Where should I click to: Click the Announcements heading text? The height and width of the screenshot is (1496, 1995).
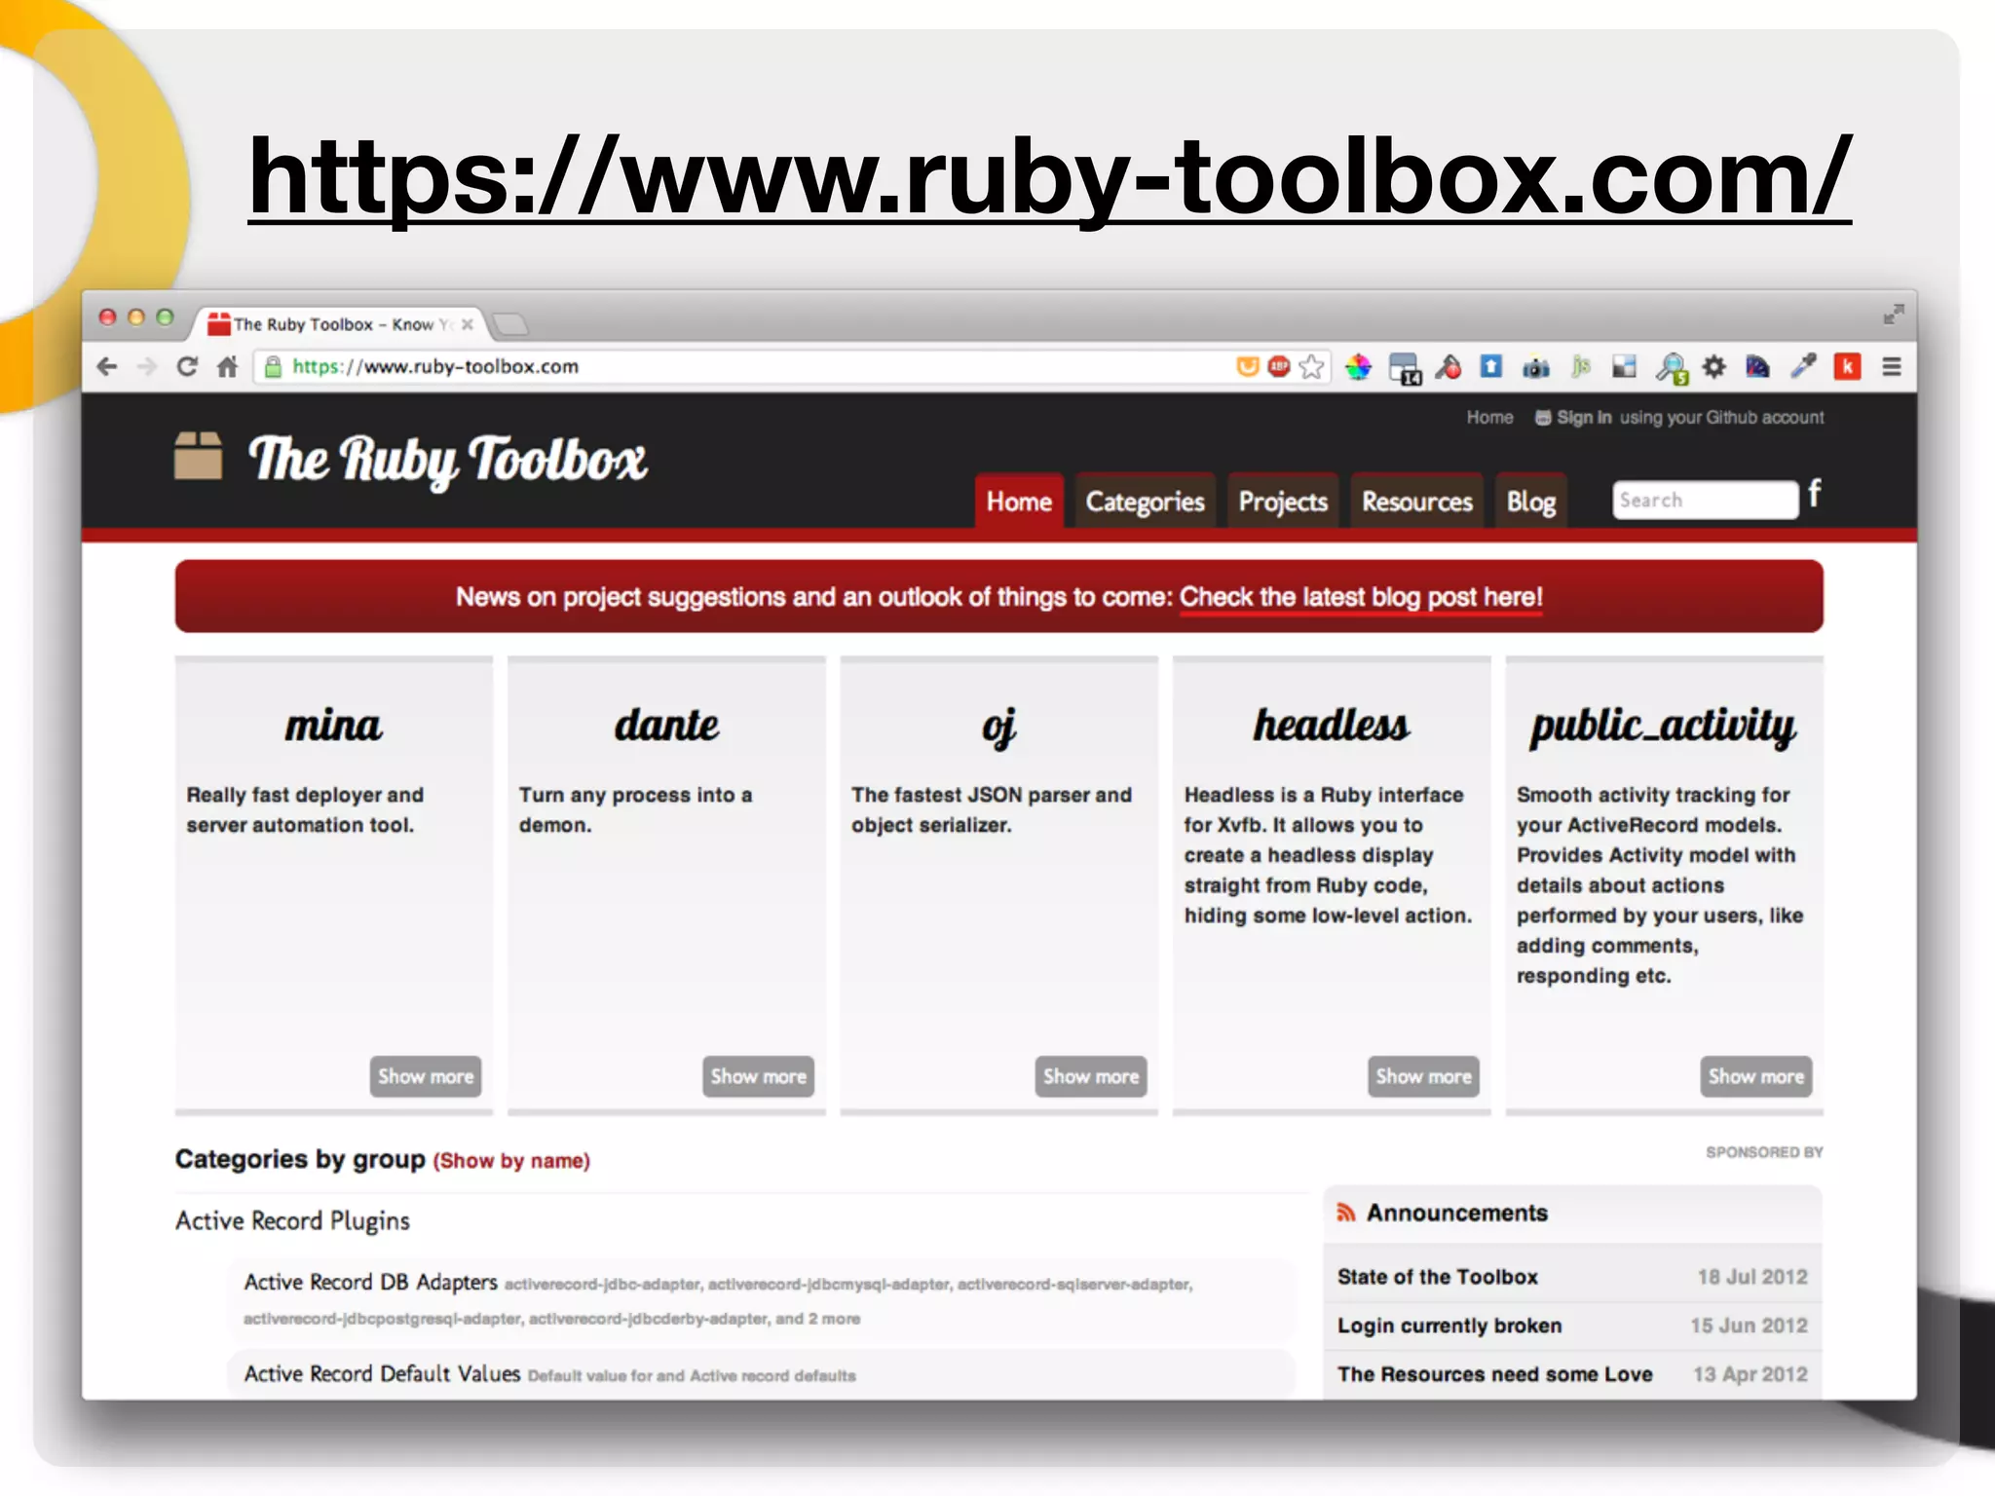point(1456,1213)
